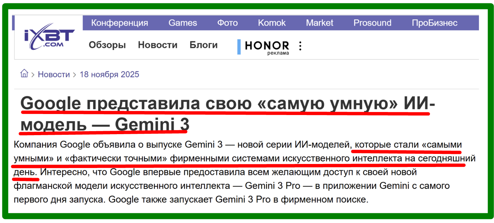
Task: Click the Новости breadcrumb link
Action: tap(54, 74)
